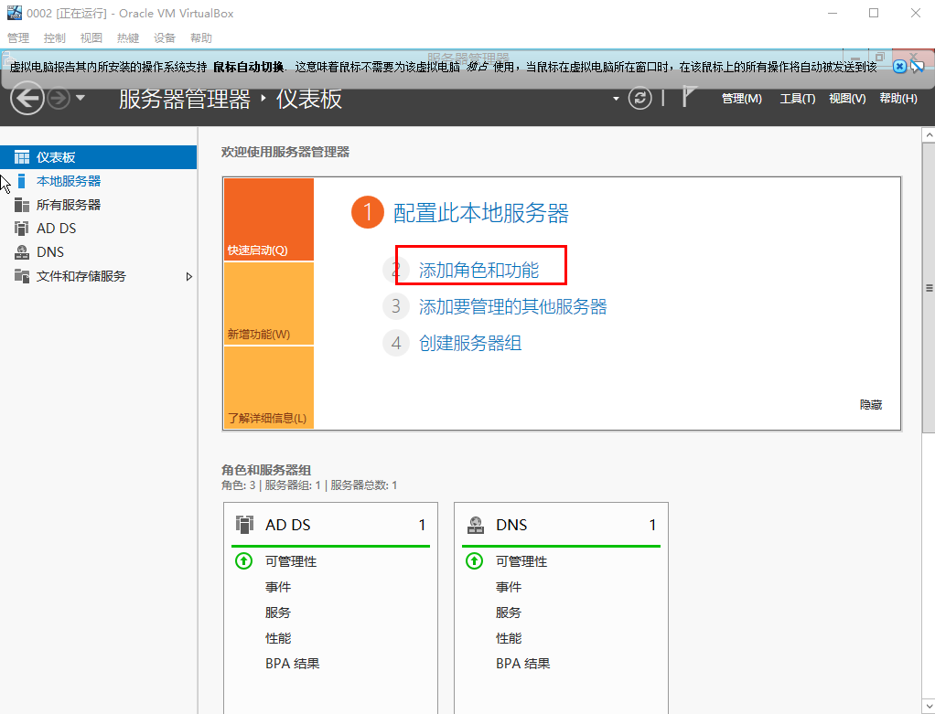Open the breadcrumb dropdown next to 仪表板
The height and width of the screenshot is (714, 935).
[616, 98]
